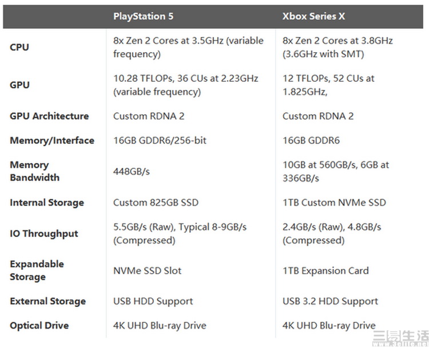
Task: Select the CPU row label
Action: [19, 47]
